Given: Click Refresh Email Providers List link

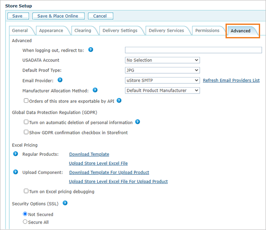Looking at the screenshot, I should click(x=231, y=80).
